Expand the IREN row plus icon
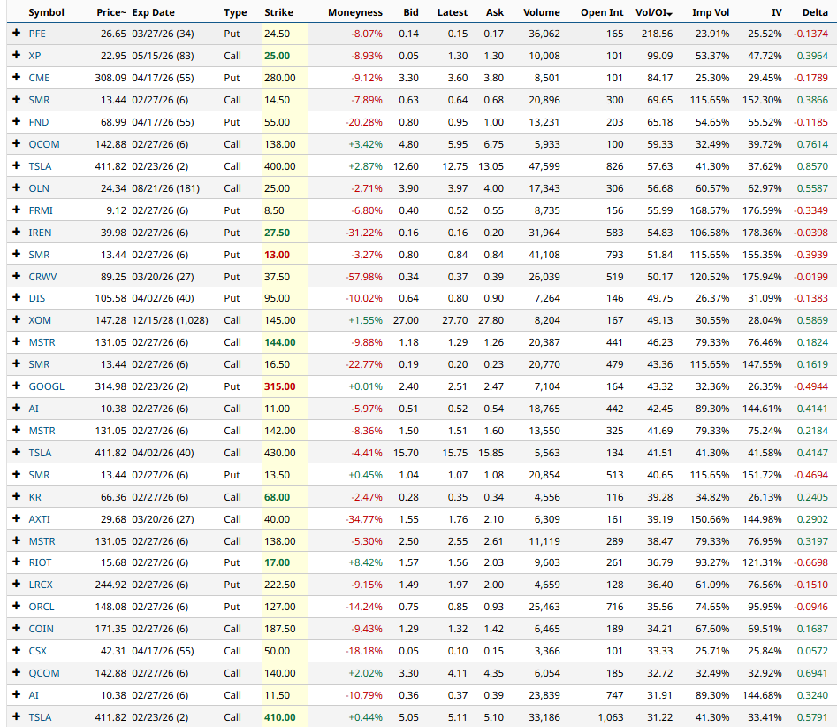 pyautogui.click(x=17, y=232)
